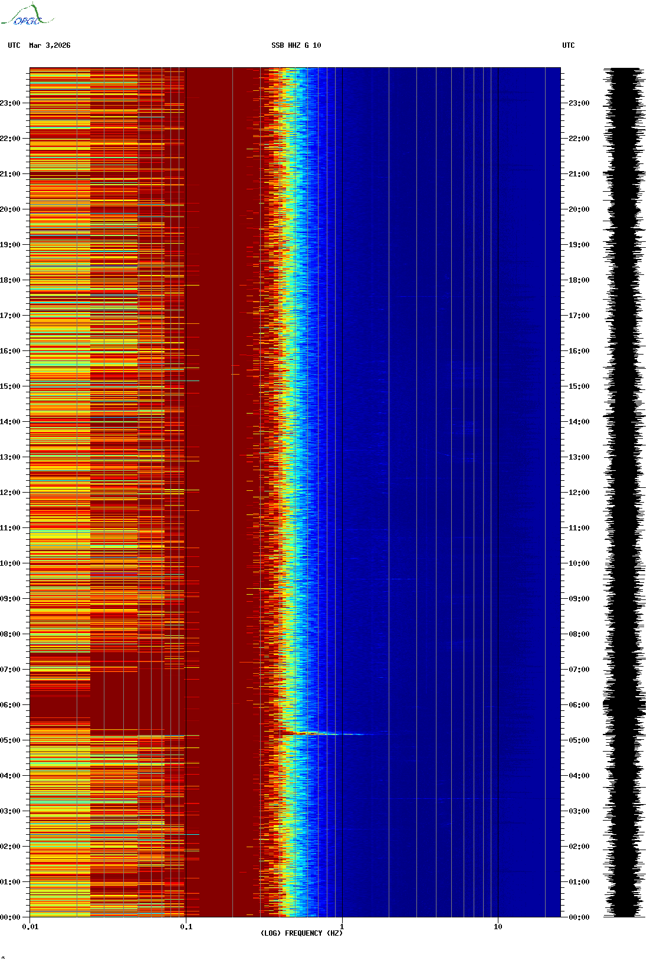The height and width of the screenshot is (964, 650).
Task: Select the Mar 3,2026 date label
Action: [50, 45]
